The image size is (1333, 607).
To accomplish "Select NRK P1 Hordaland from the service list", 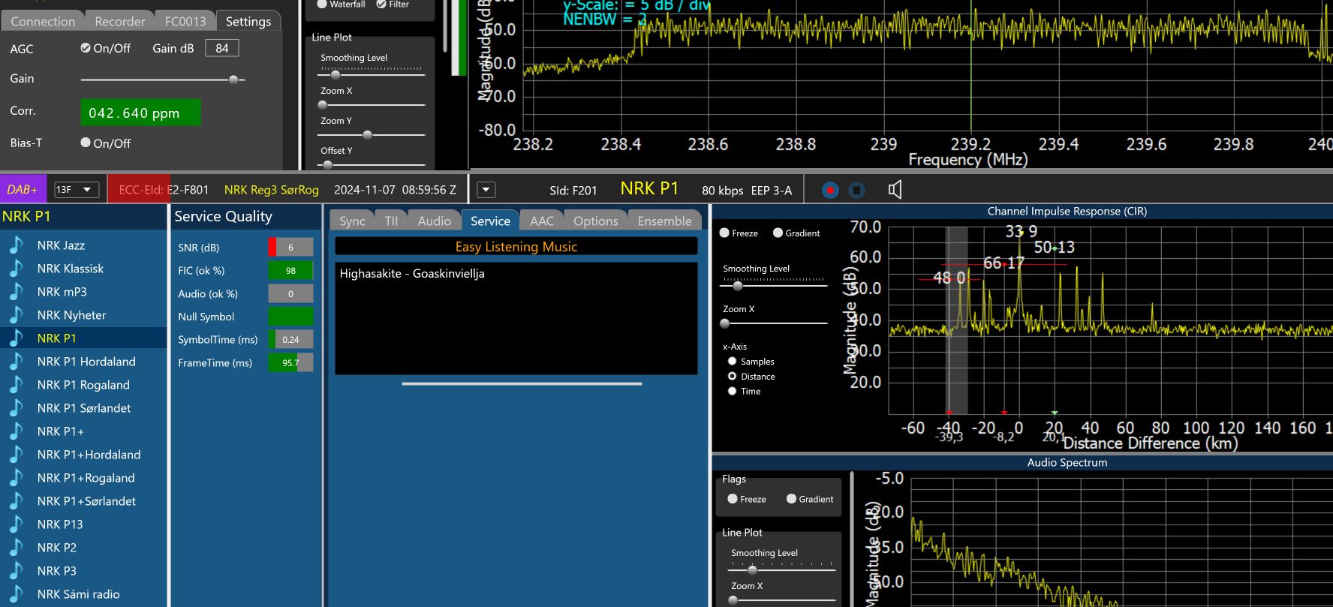I will coord(86,362).
